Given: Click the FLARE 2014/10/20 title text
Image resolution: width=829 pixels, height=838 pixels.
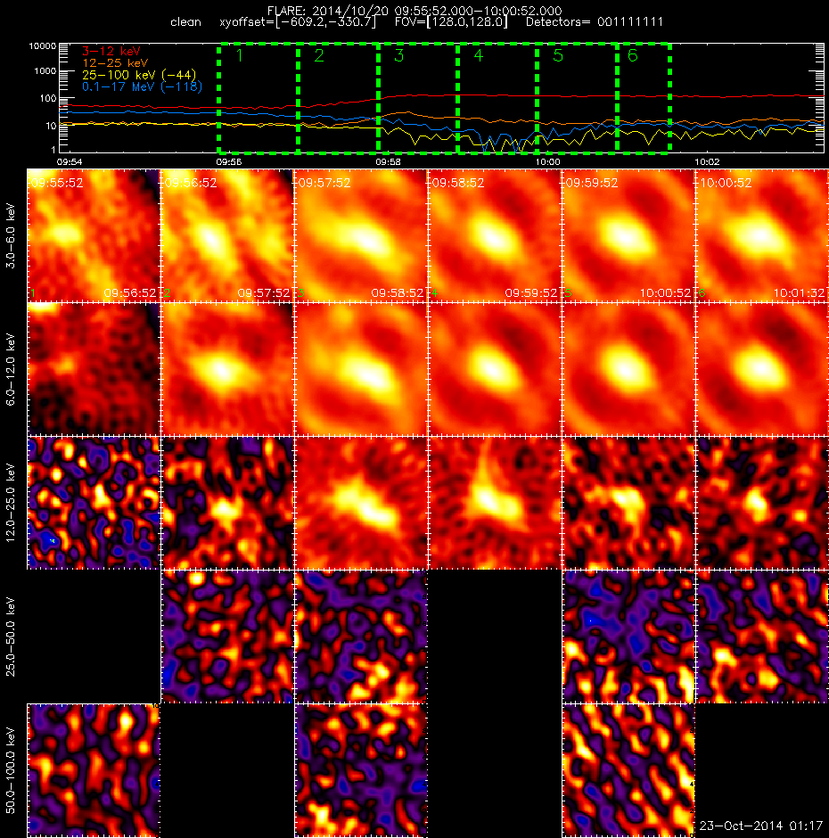Looking at the screenshot, I should pos(414,11).
